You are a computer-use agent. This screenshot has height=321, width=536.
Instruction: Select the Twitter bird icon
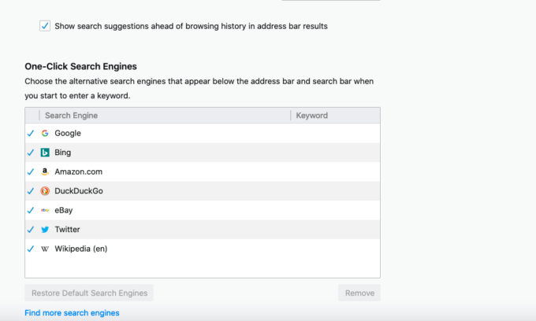click(x=45, y=230)
